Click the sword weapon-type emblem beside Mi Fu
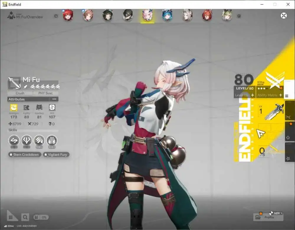This screenshot has width=295, height=230. (14, 83)
